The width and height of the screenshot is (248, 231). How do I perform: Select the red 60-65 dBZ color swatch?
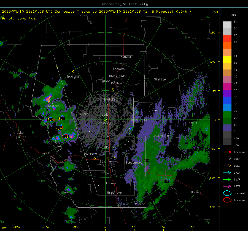tap(227, 39)
